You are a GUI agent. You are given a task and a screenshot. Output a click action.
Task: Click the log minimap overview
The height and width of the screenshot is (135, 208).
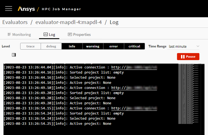188,94
